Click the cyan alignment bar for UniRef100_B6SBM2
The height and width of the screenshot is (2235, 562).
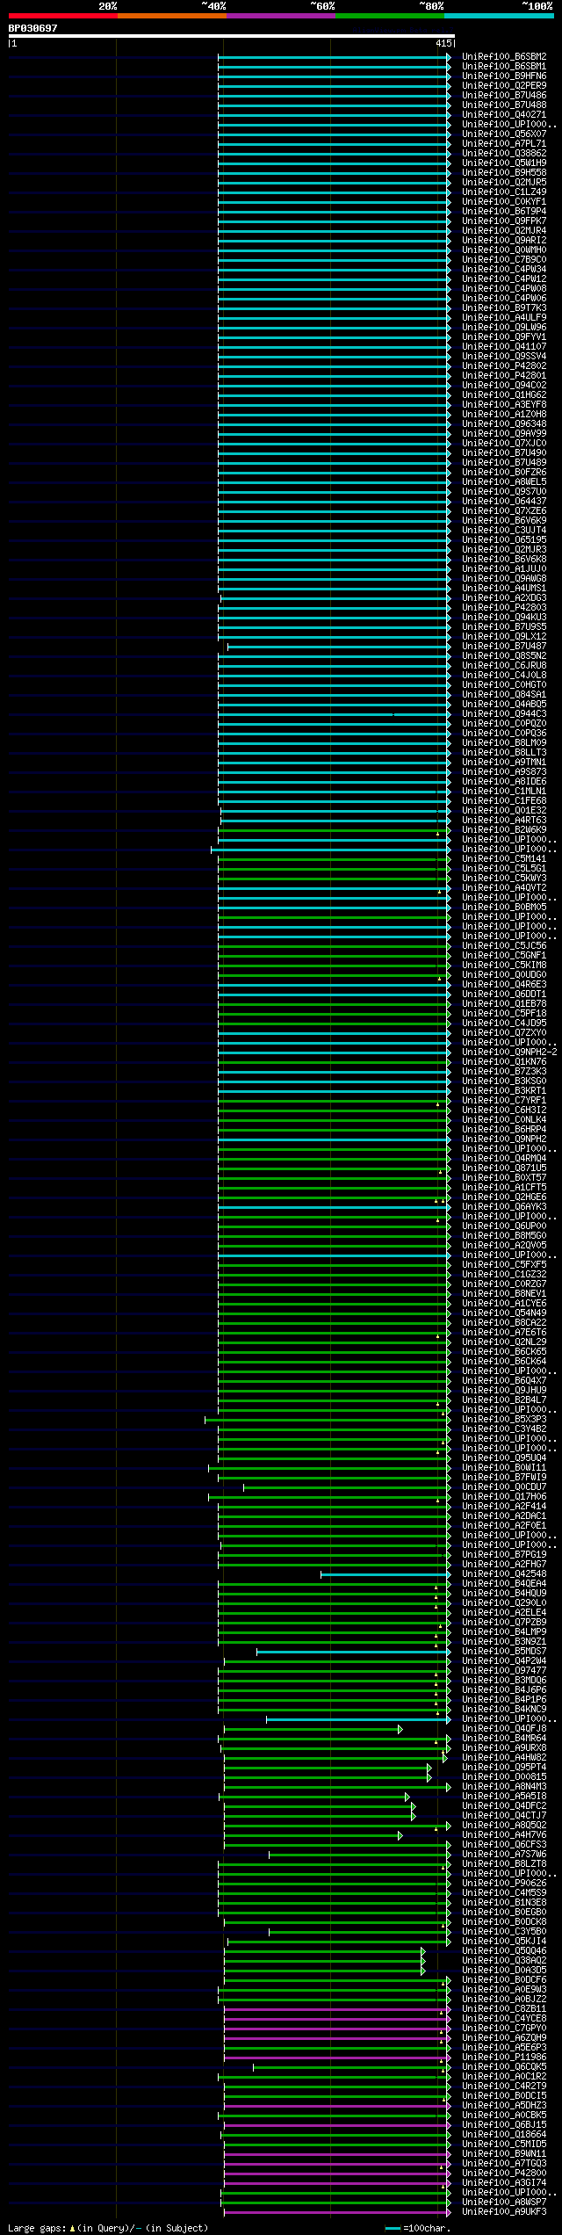click(x=334, y=56)
